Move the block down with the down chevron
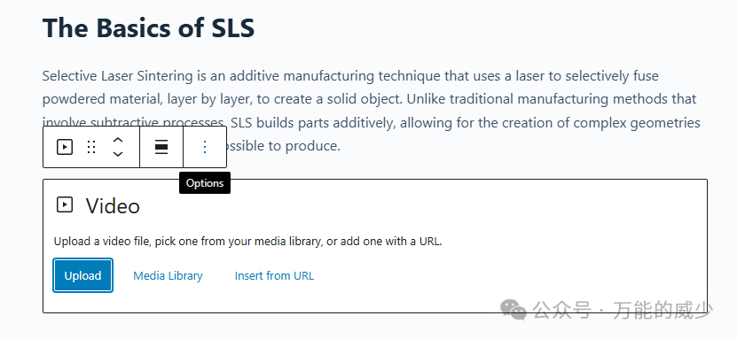The image size is (737, 339). [x=119, y=154]
